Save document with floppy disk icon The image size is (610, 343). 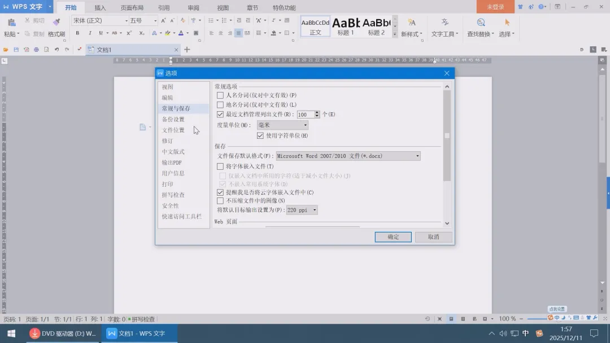[16, 50]
